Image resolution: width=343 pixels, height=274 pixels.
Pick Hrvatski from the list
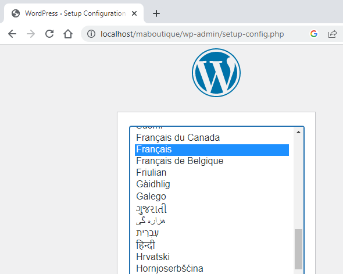tap(212, 257)
